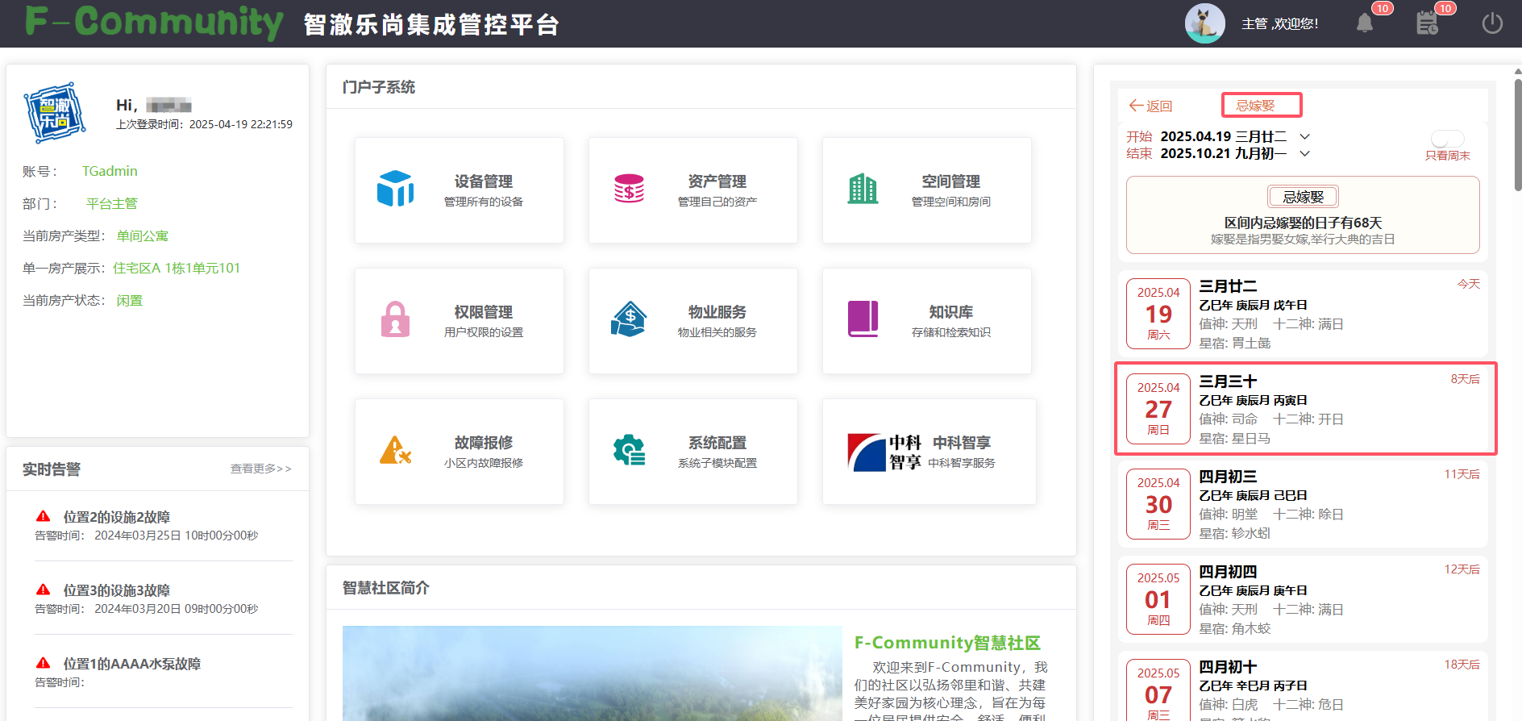Screen dimensions: 1522x721
Task: Click 查看更多>> in 实时告警
Action: (x=261, y=469)
